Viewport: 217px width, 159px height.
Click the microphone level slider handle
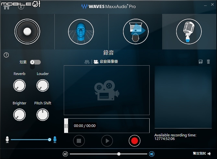pos(50,140)
